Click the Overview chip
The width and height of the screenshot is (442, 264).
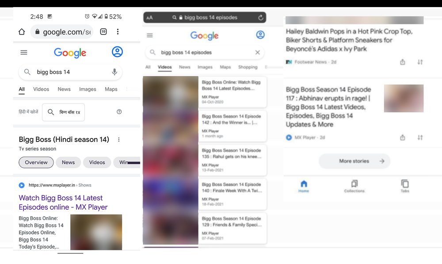click(x=36, y=162)
